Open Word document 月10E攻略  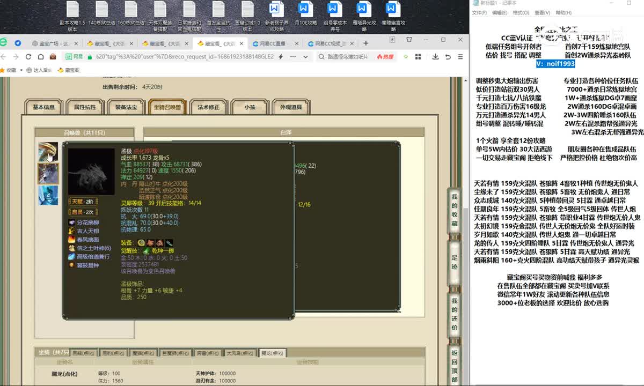305,14
